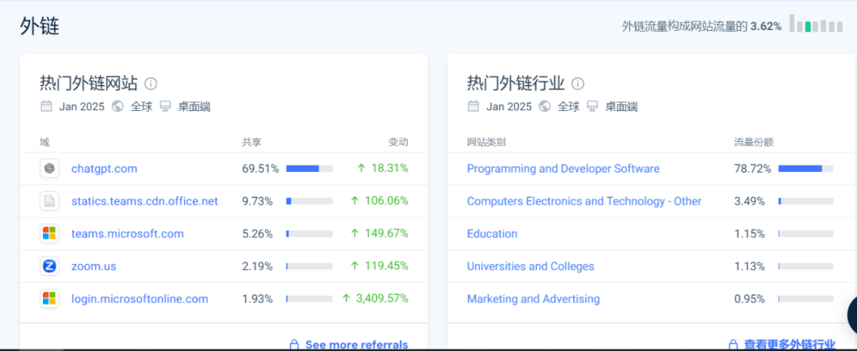
Task: Open Universities and Colleges category link
Action: point(530,266)
